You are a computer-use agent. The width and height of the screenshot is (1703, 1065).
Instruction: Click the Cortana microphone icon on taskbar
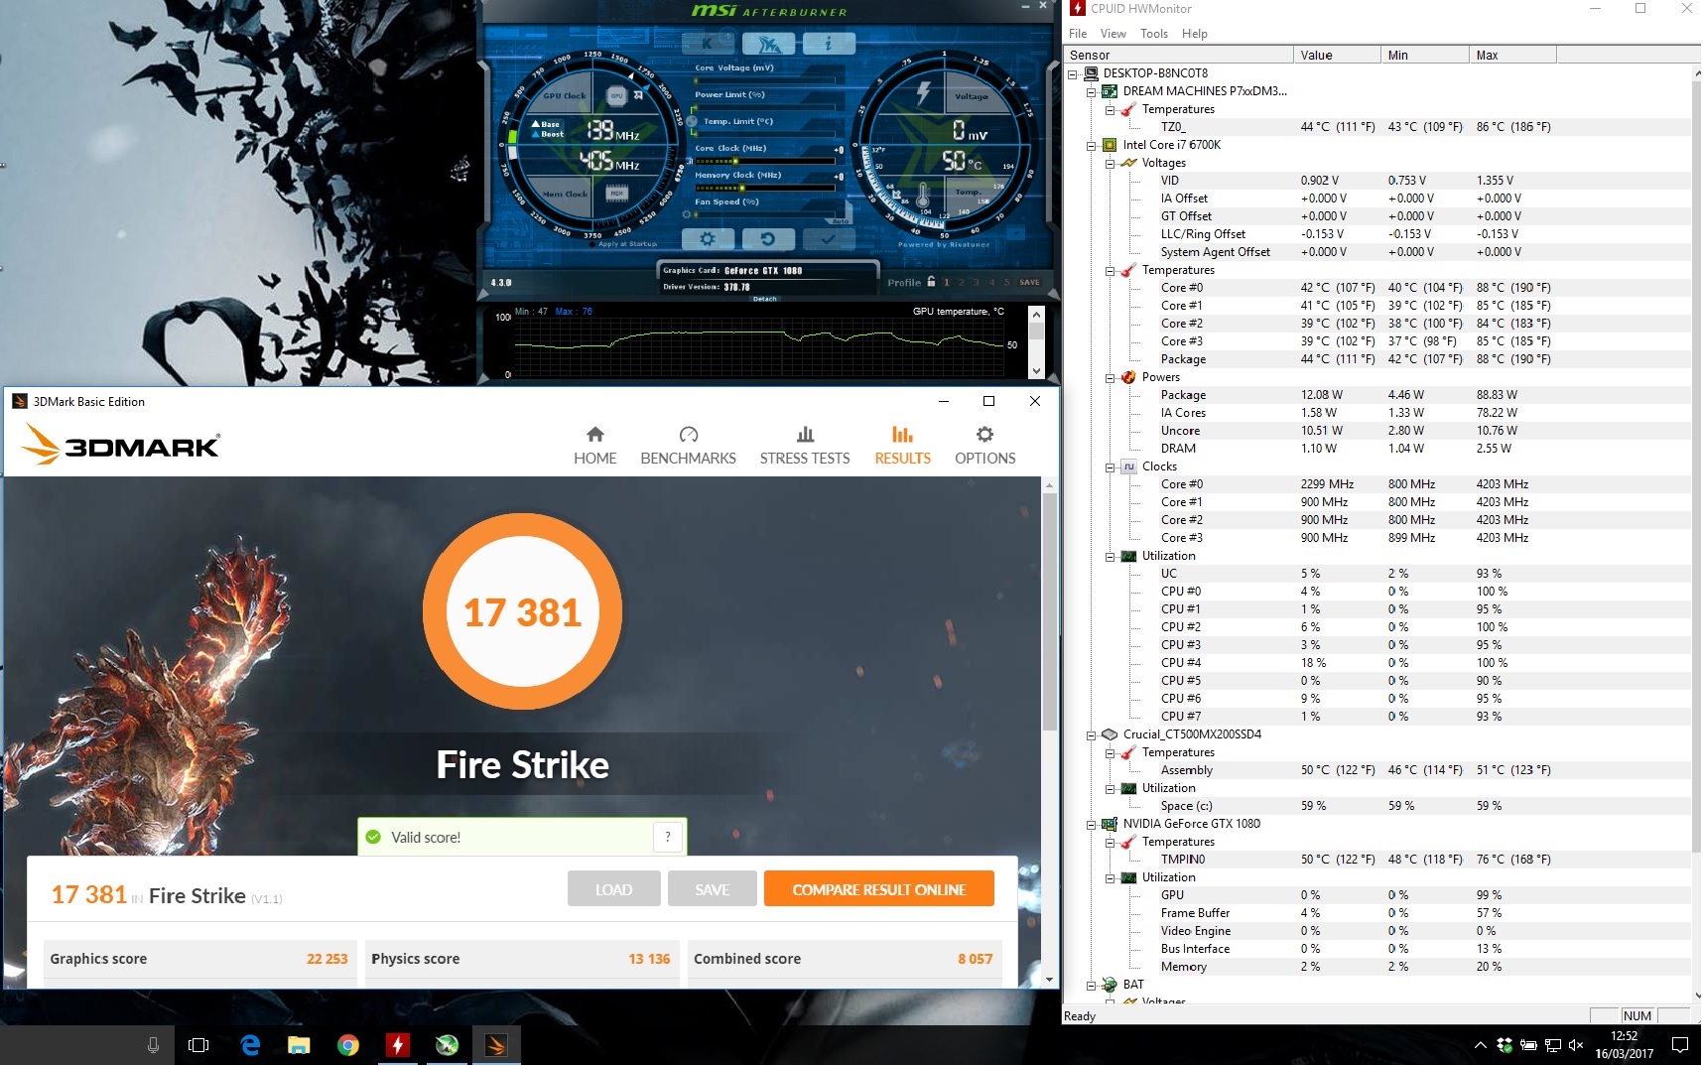pyautogui.click(x=153, y=1045)
